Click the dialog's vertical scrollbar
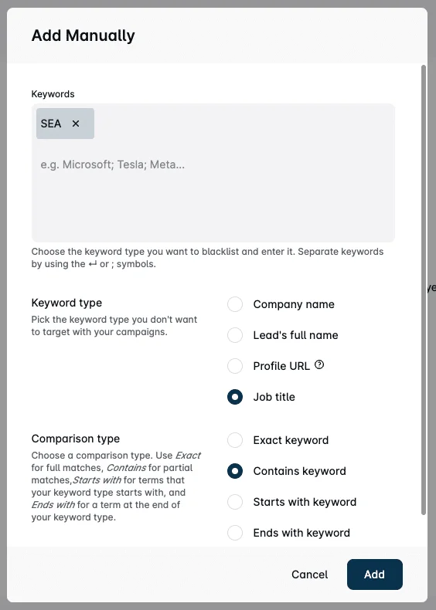 (x=424, y=290)
